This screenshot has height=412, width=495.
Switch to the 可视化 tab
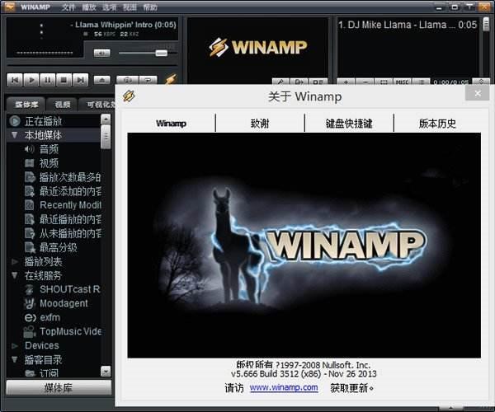98,105
